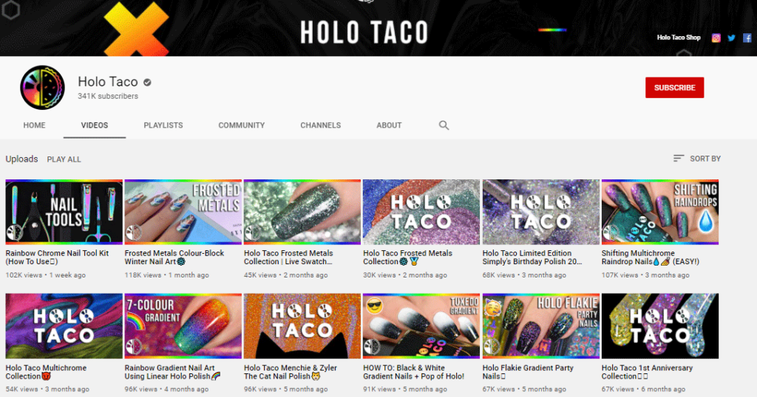Open the Community tab
The height and width of the screenshot is (397, 757).
(241, 125)
